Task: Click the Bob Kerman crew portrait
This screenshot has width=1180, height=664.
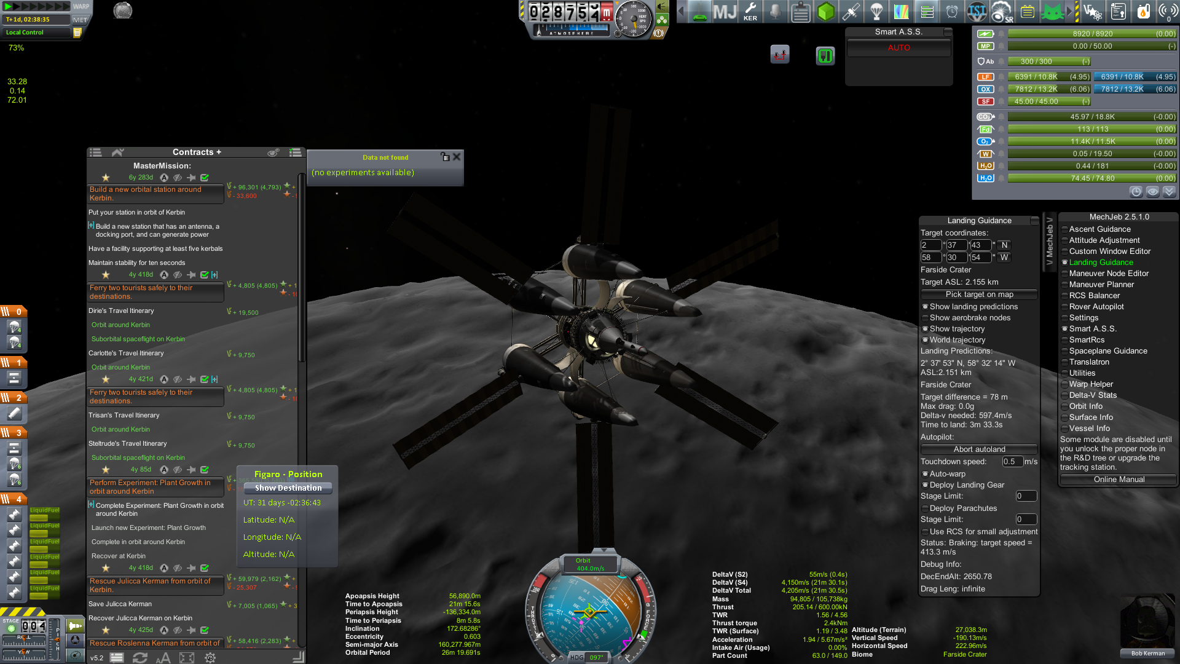Action: [x=1148, y=626]
